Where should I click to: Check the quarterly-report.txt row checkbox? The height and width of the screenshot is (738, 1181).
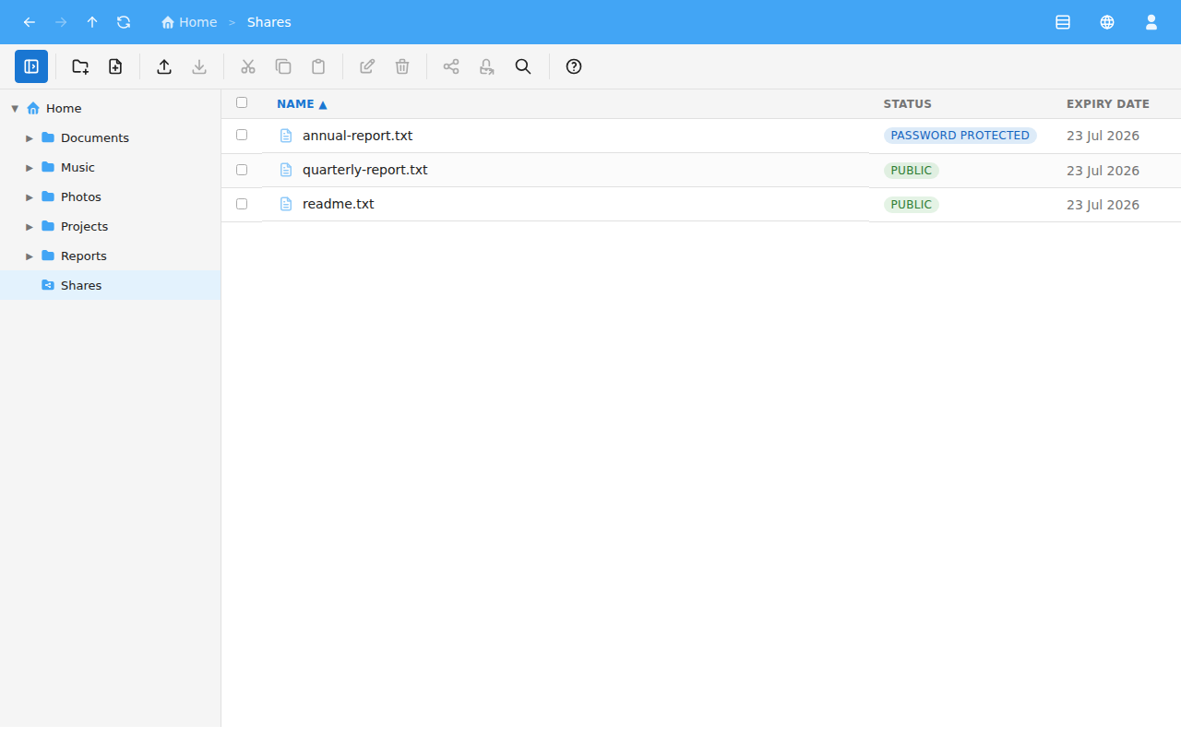point(242,170)
